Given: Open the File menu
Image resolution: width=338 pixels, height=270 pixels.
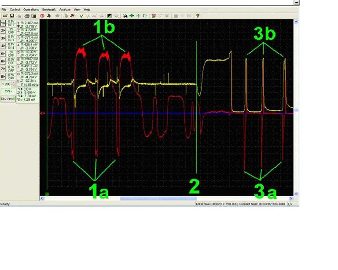Looking at the screenshot, I should tap(4, 10).
